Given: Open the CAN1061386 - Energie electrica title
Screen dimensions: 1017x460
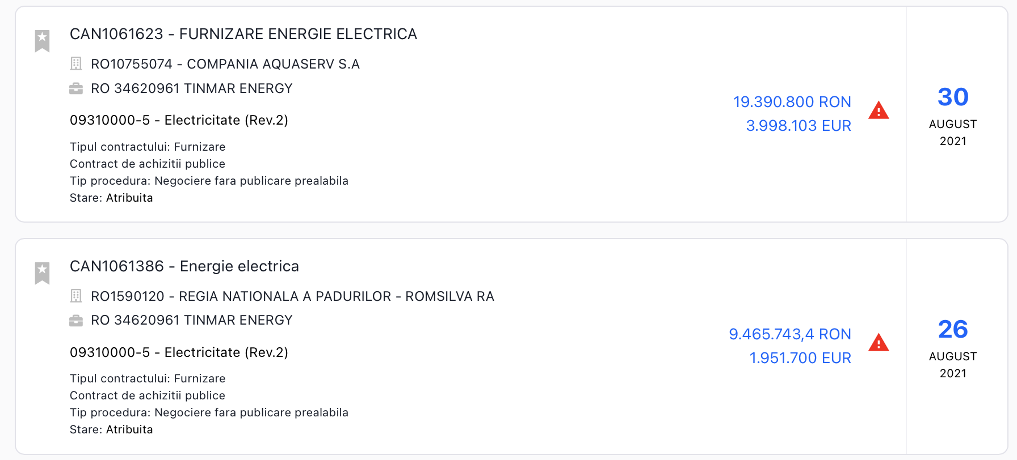Looking at the screenshot, I should click(184, 266).
